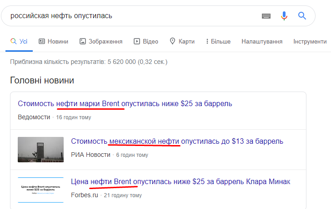Click the map pin icon beside Карти
The width and height of the screenshot is (331, 209).
click(173, 41)
